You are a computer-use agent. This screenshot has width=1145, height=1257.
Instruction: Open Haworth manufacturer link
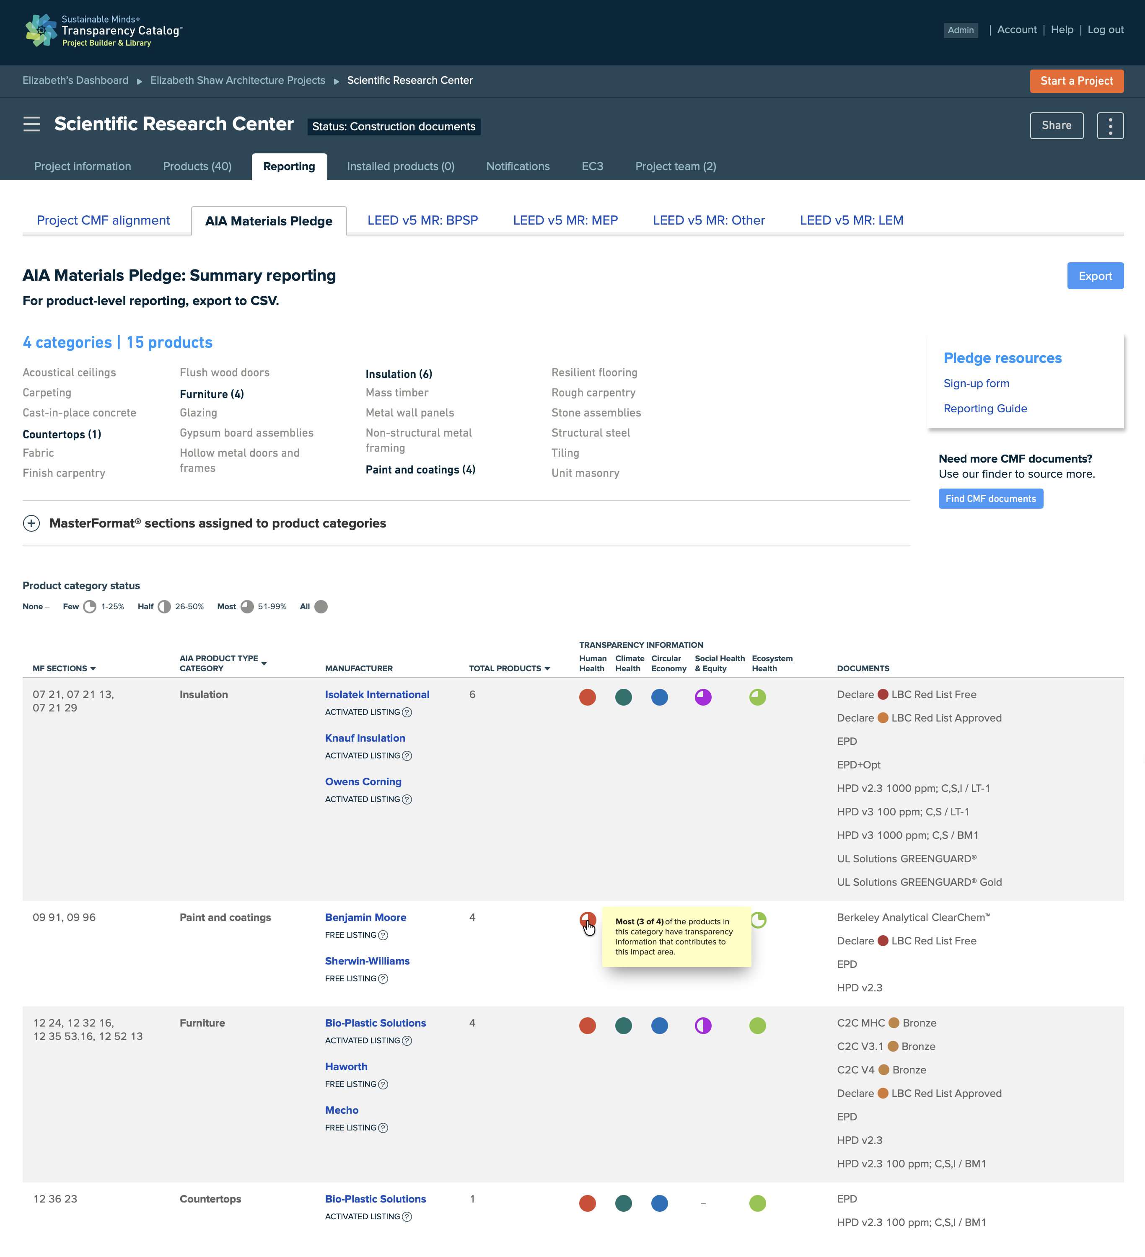coord(346,1067)
